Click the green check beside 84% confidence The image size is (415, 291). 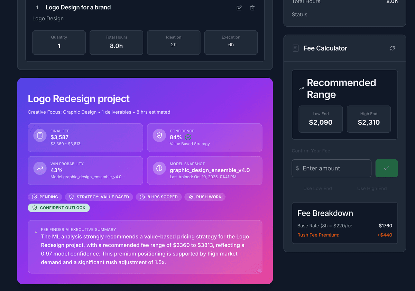coord(188,137)
